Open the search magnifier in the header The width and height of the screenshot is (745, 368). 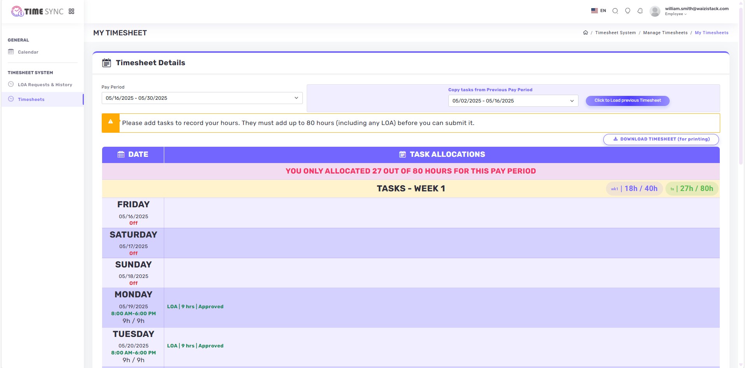[615, 11]
